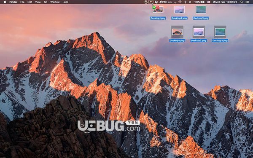Click the PAC label in menu bar
The width and height of the screenshot is (253, 158).
tap(164, 2)
